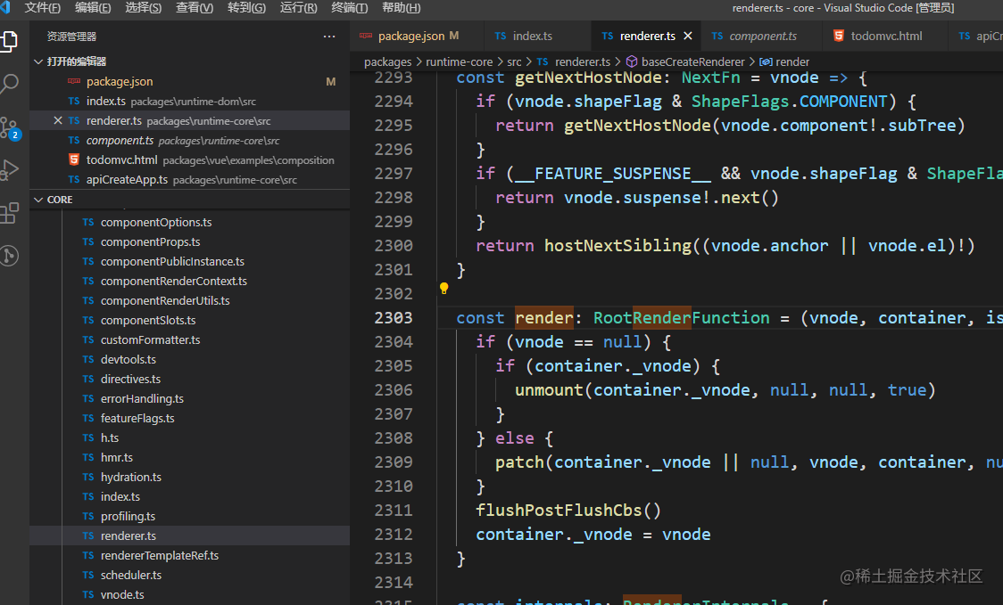Open customFormatter.ts file
Viewport: 1003px width, 605px height.
pos(190,339)
